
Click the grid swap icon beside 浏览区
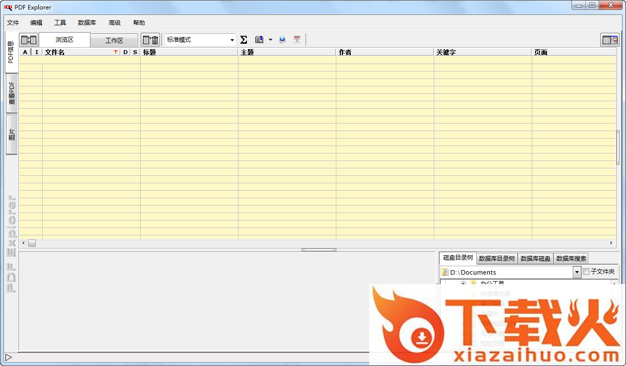click(x=28, y=40)
